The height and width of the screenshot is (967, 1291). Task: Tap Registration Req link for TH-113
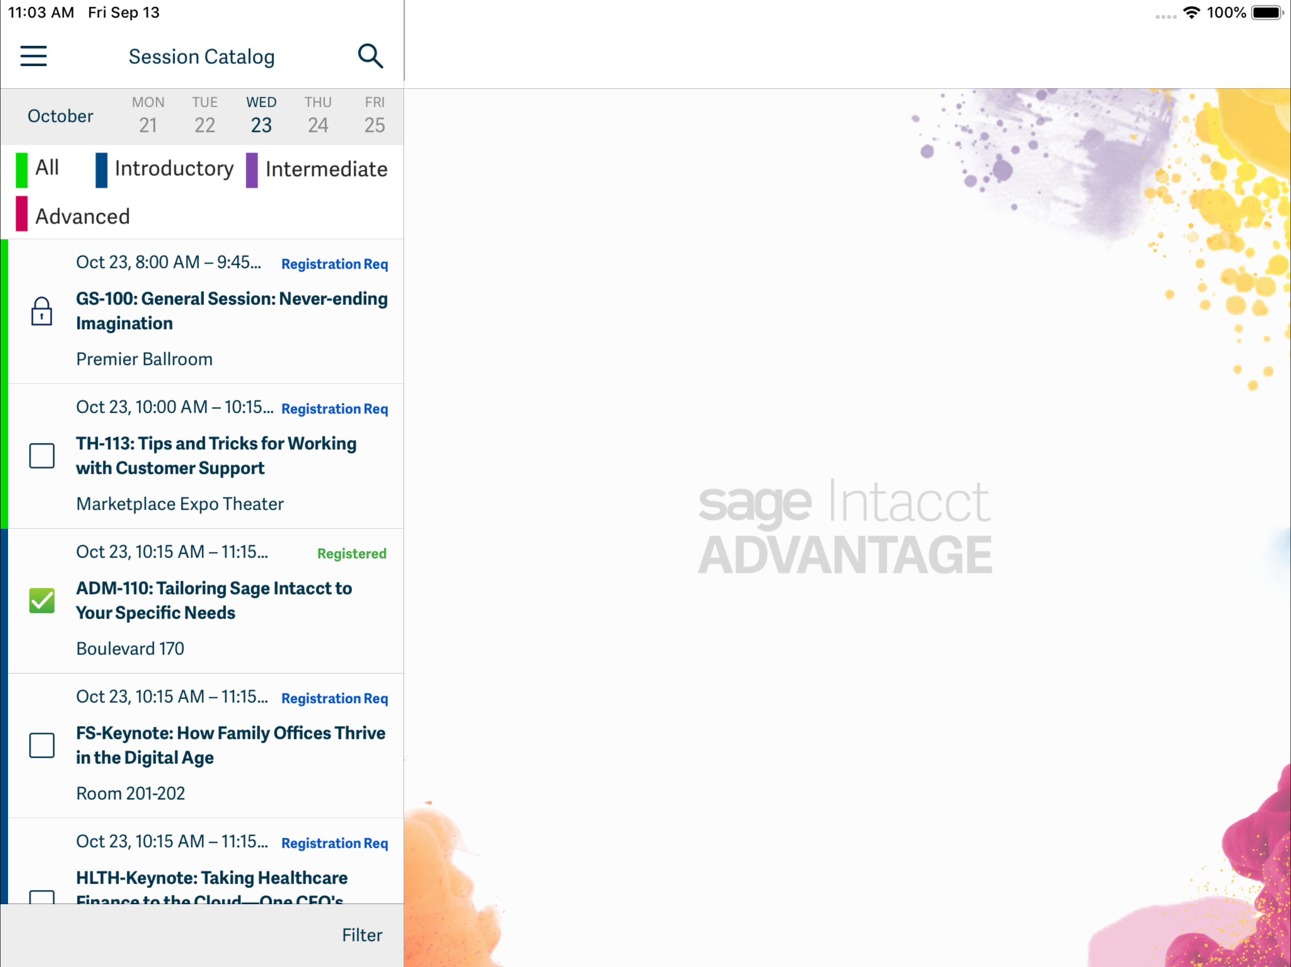(x=335, y=409)
